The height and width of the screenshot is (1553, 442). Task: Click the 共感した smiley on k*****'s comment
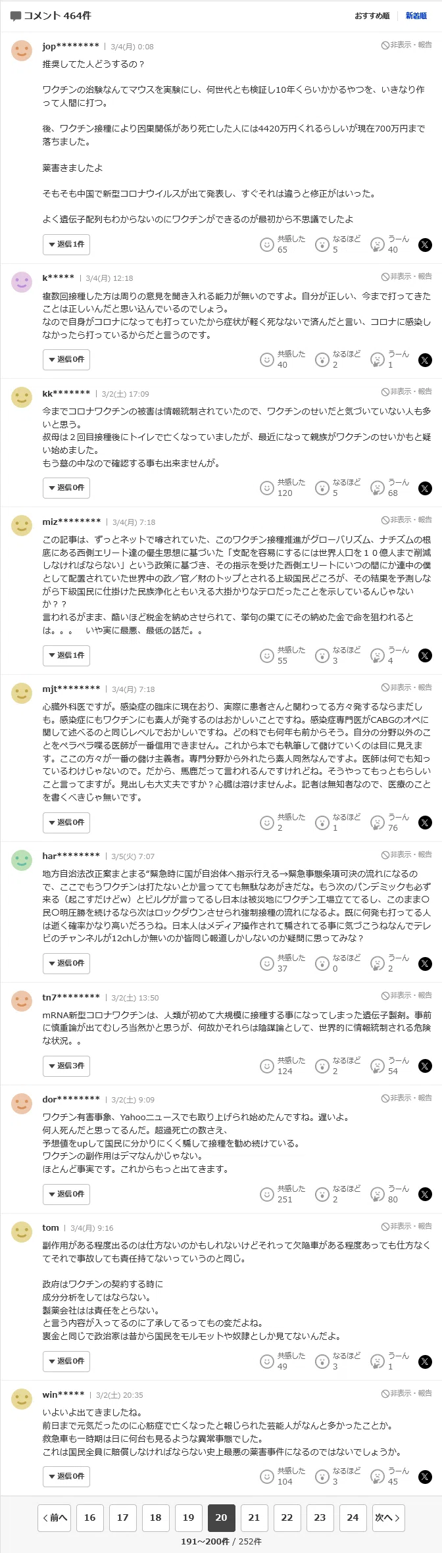[x=266, y=360]
